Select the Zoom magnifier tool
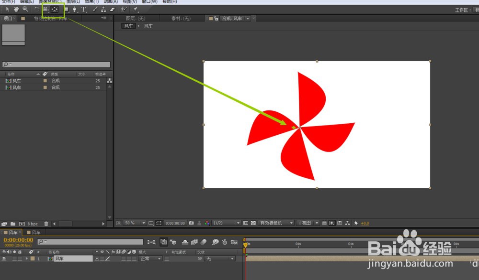The image size is (479, 280). 25,10
